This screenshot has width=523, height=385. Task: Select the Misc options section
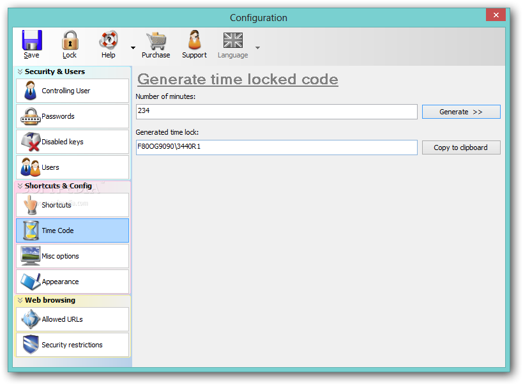click(72, 256)
